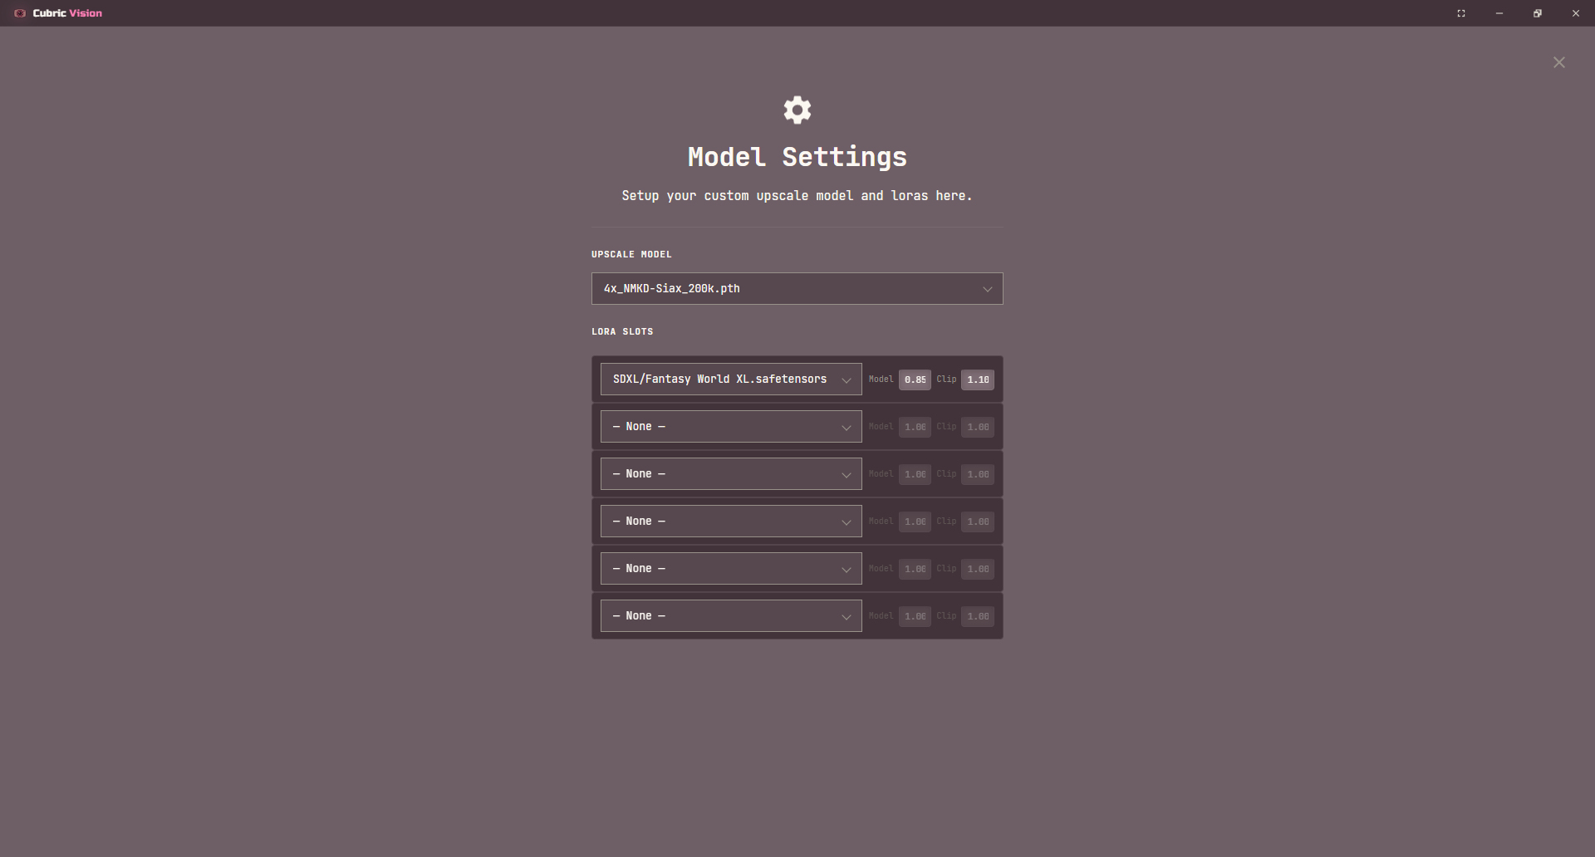Edit the Model strength value 0.85
Screen dimensions: 1595x857
point(915,380)
